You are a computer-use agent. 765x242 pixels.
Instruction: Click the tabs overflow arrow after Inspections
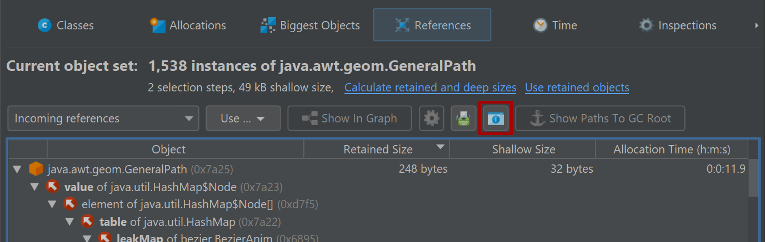coord(757,25)
